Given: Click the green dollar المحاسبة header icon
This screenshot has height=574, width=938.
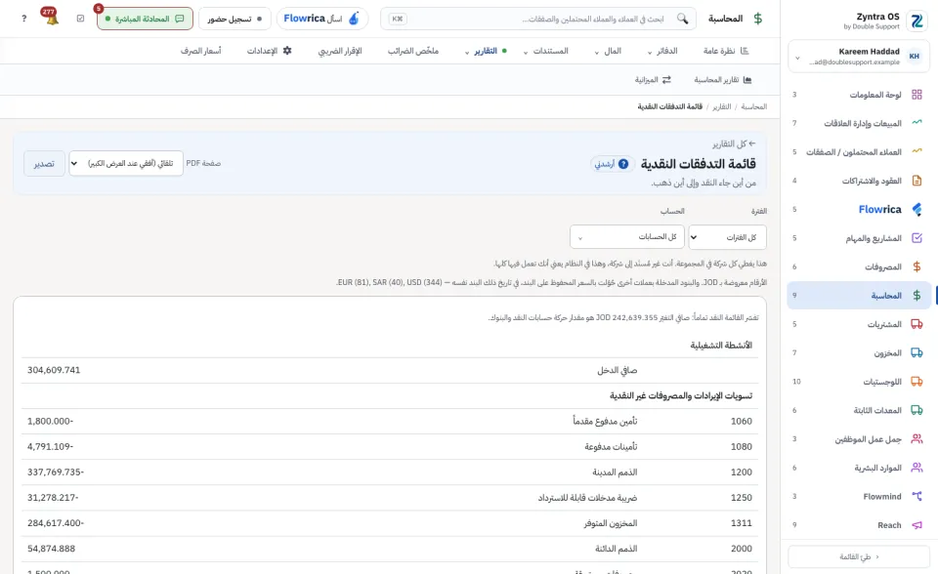Looking at the screenshot, I should pyautogui.click(x=758, y=19).
